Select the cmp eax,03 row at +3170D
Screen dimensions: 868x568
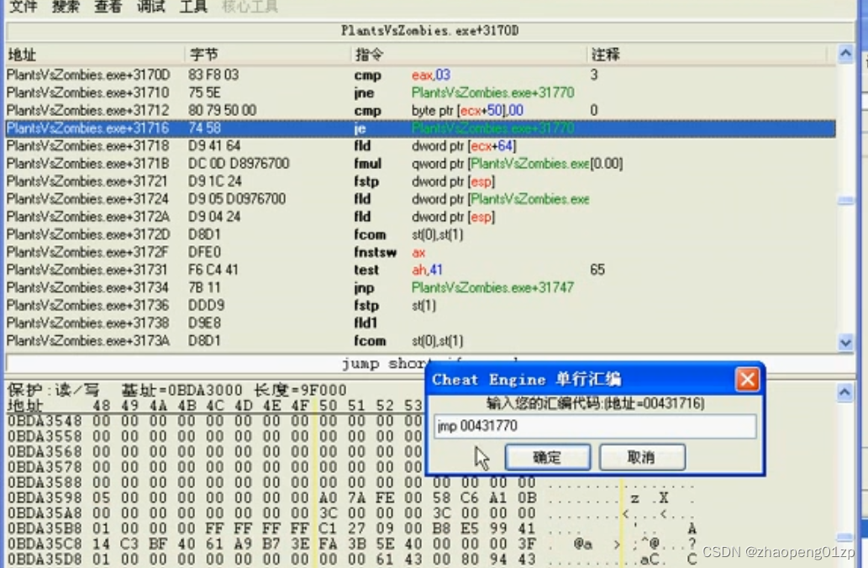click(x=420, y=75)
